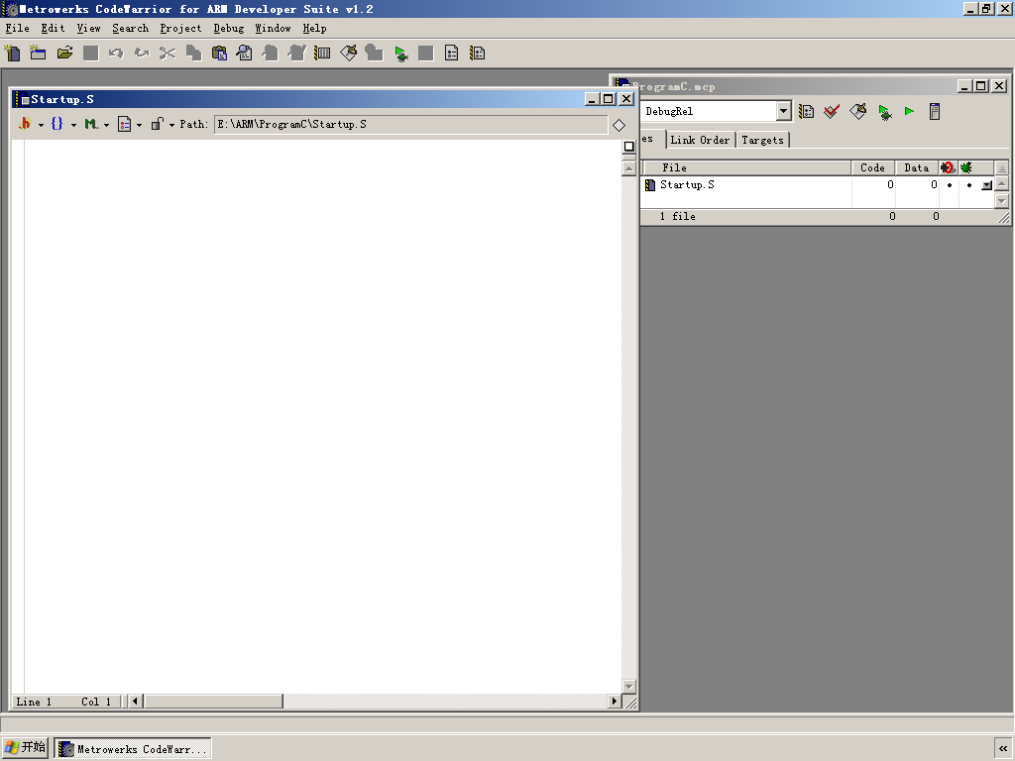Click the Copy icon in main toolbar

point(193,54)
